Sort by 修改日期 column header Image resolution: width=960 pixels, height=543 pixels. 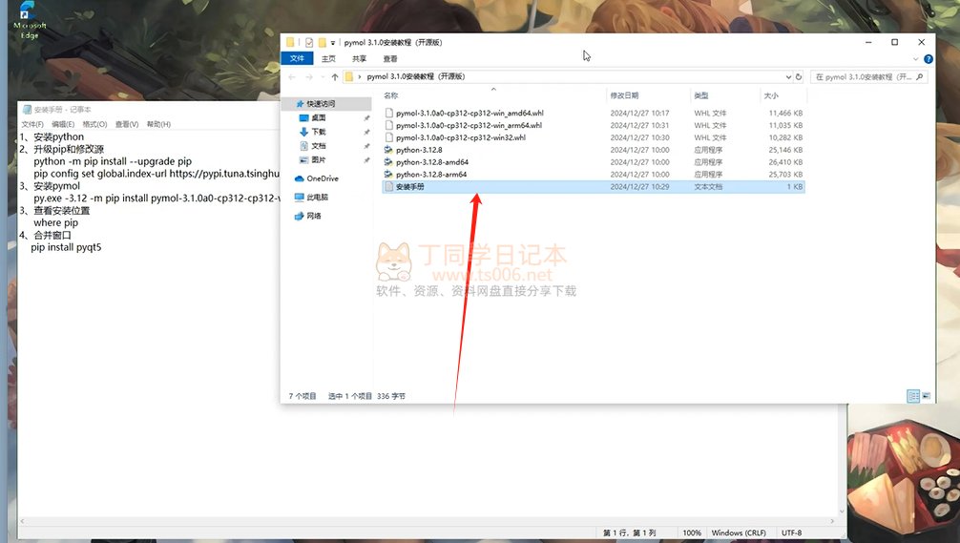click(x=625, y=95)
